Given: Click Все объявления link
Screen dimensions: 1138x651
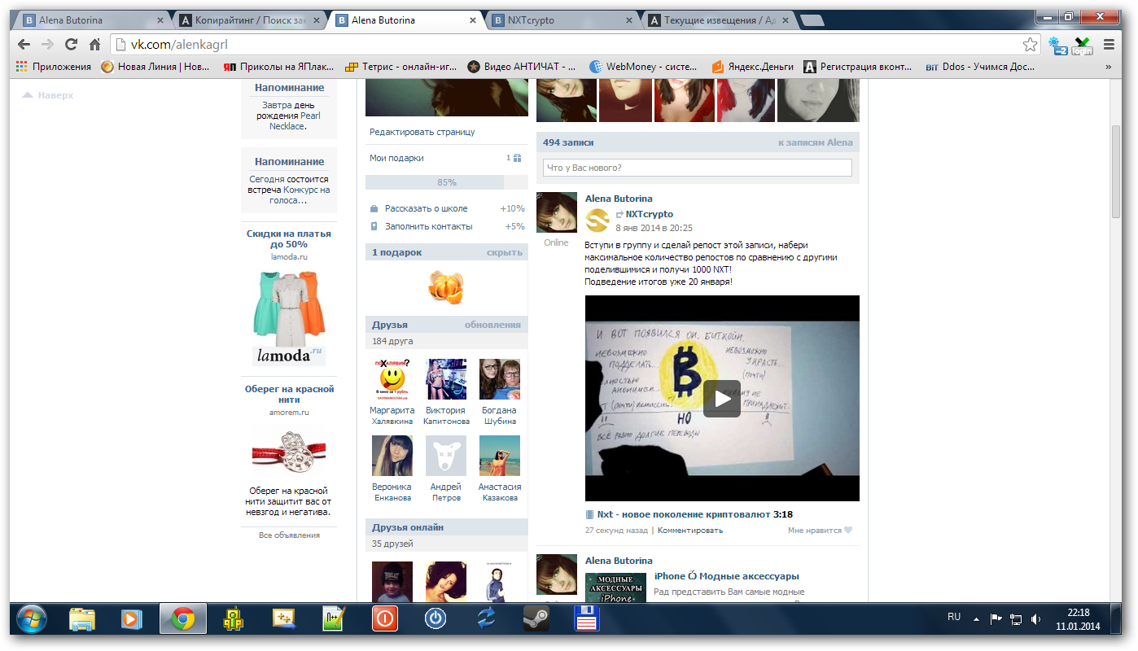Looking at the screenshot, I should click(289, 535).
